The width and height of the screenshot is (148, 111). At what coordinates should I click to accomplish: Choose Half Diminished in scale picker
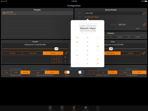tap(88, 31)
